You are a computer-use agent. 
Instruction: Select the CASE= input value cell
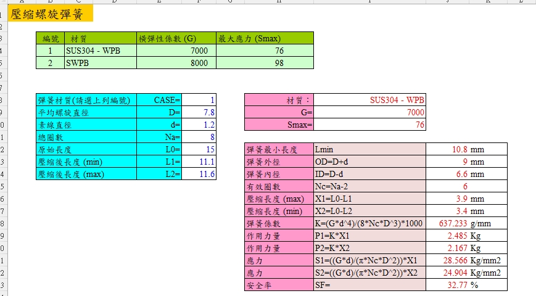[200, 100]
